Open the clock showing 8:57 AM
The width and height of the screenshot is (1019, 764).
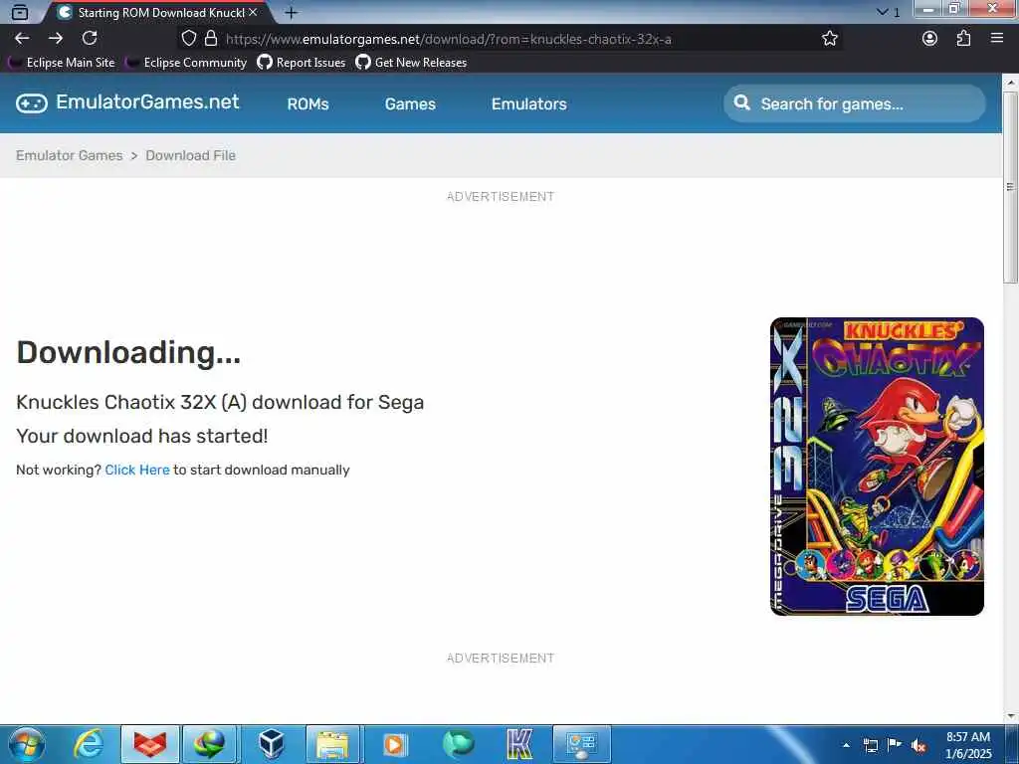click(x=968, y=745)
